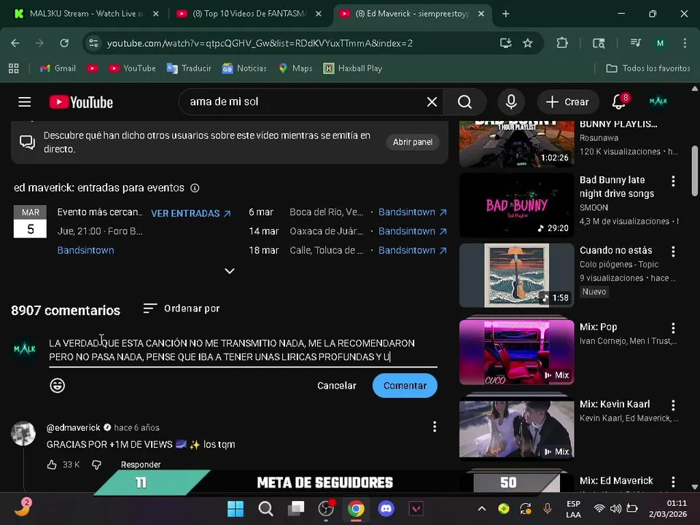Image resolution: width=700 pixels, height=525 pixels.
Task: Click the magnifier search button
Action: [x=464, y=102]
